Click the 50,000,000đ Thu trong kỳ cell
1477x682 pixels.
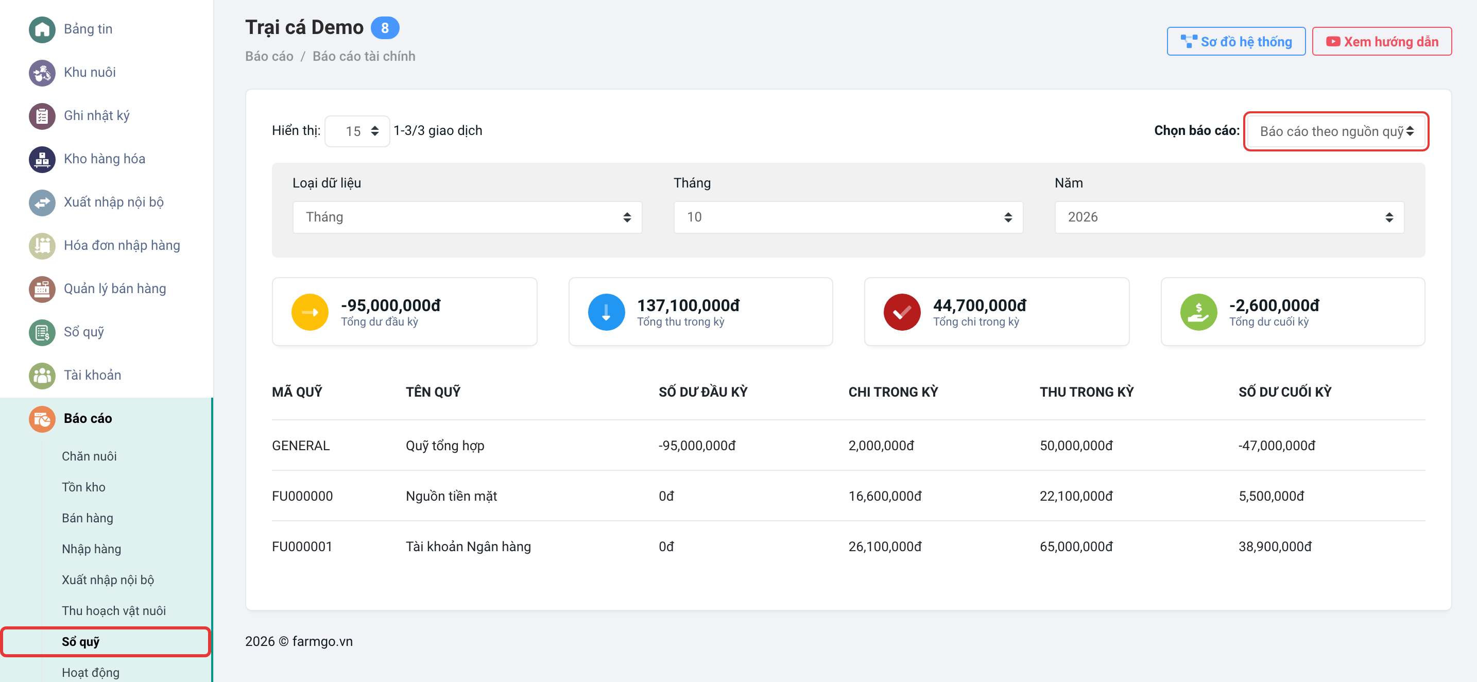pyautogui.click(x=1076, y=446)
